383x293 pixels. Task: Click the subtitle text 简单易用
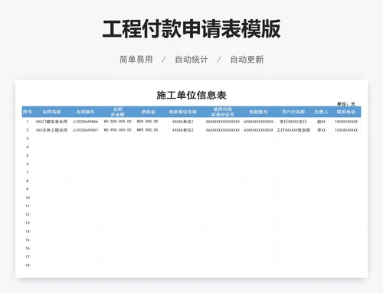point(136,60)
